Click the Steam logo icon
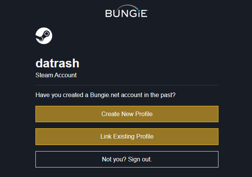 click(44, 36)
